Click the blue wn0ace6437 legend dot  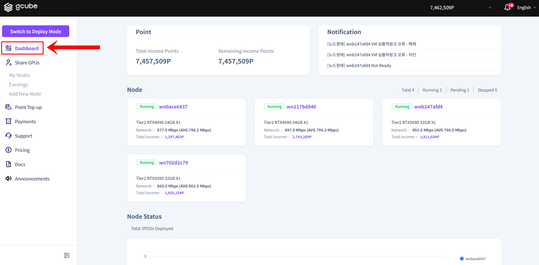(462, 259)
